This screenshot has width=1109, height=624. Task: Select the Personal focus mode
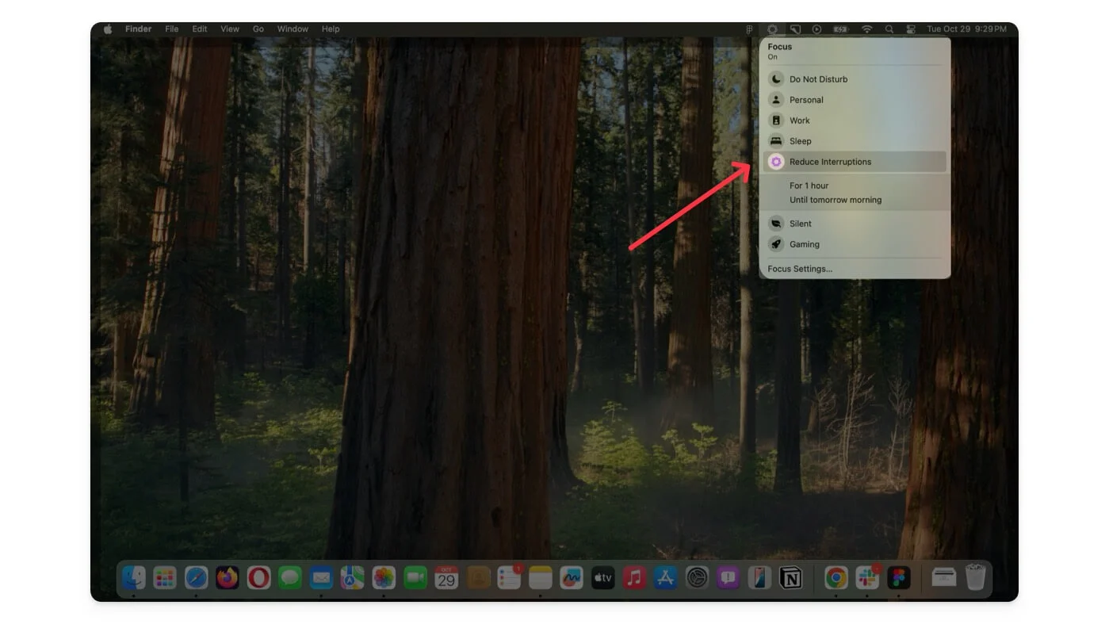(855, 100)
